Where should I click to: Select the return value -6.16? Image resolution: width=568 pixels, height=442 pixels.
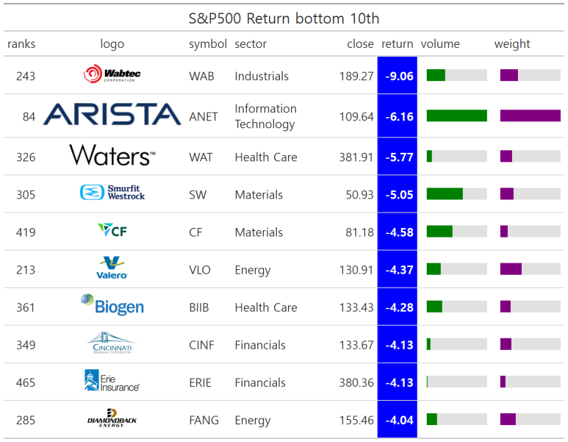(399, 117)
